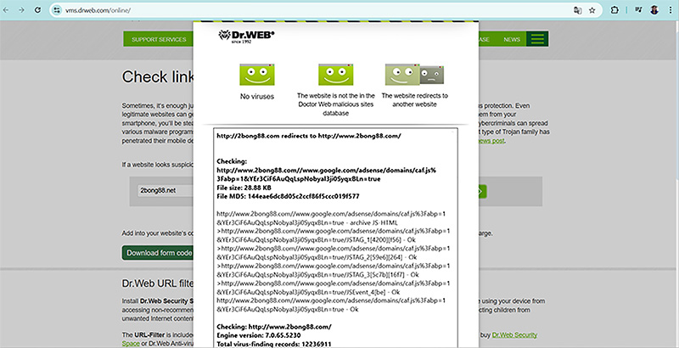This screenshot has height=348, width=679.
Task: Click the green check submit arrow button
Action: (x=482, y=191)
